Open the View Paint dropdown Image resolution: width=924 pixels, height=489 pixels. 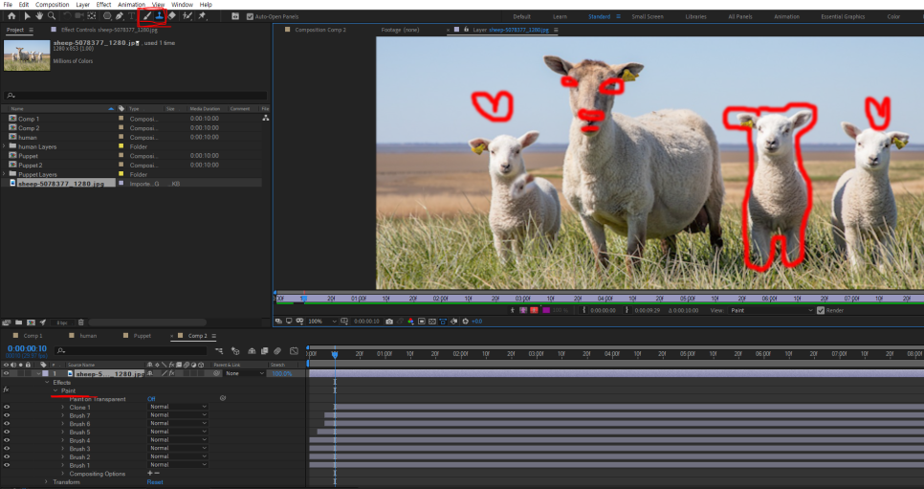click(771, 310)
